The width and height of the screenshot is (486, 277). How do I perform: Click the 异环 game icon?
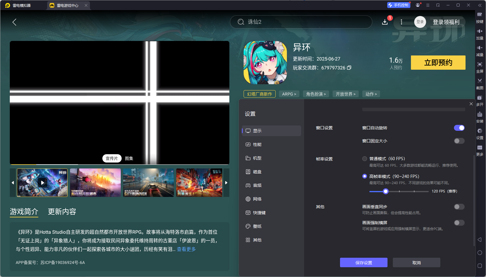click(x=265, y=63)
